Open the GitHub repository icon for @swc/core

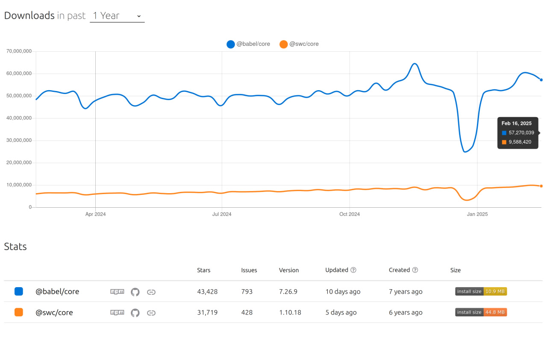(x=135, y=312)
